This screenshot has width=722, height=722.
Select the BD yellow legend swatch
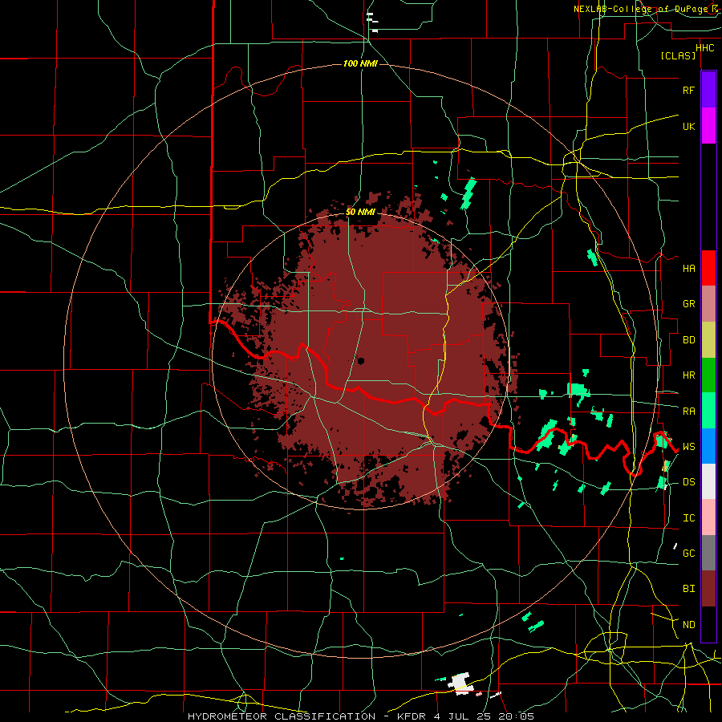(708, 340)
